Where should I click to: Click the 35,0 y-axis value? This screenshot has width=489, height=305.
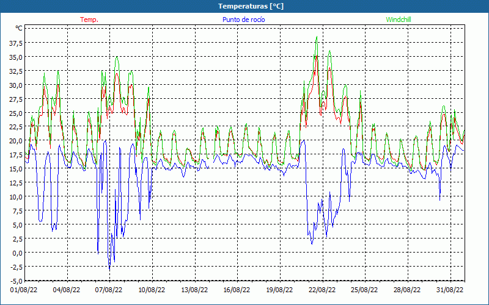16,57
